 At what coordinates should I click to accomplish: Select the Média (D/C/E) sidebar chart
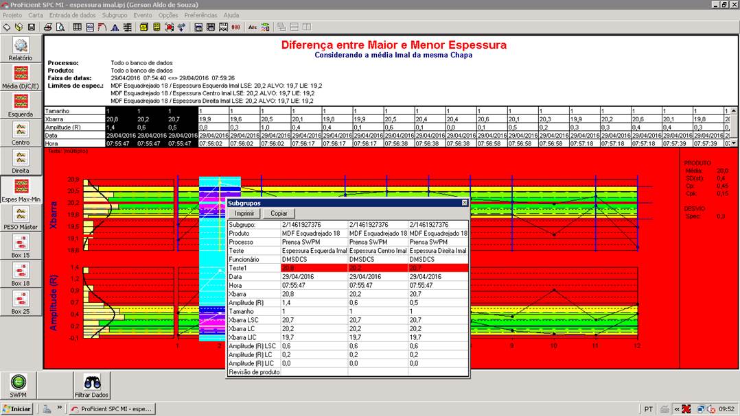click(x=21, y=77)
